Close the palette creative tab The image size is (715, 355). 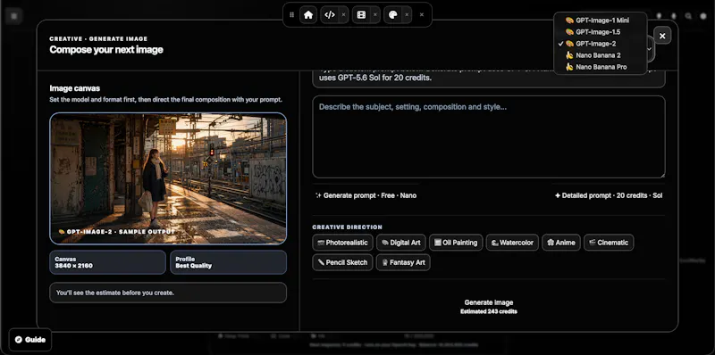(407, 15)
